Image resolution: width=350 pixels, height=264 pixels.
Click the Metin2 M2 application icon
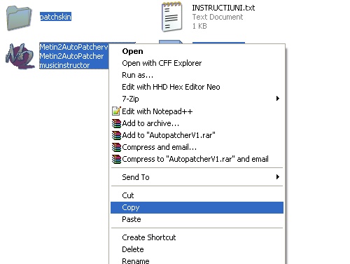(20, 56)
